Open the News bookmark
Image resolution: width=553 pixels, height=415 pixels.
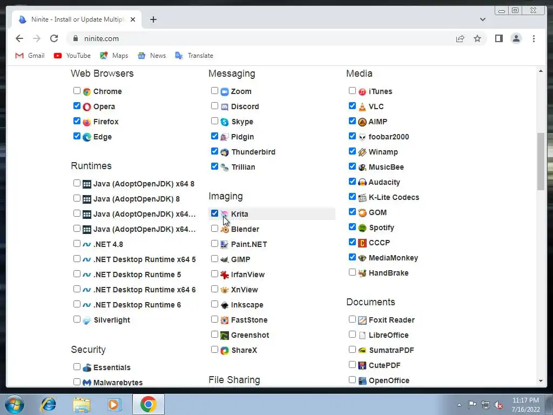point(152,56)
